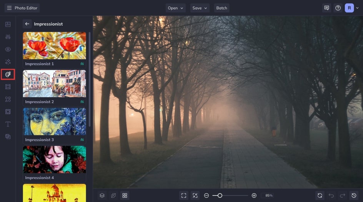This screenshot has width=363, height=202.
Task: Zoom in with the plus icon
Action: click(x=254, y=195)
